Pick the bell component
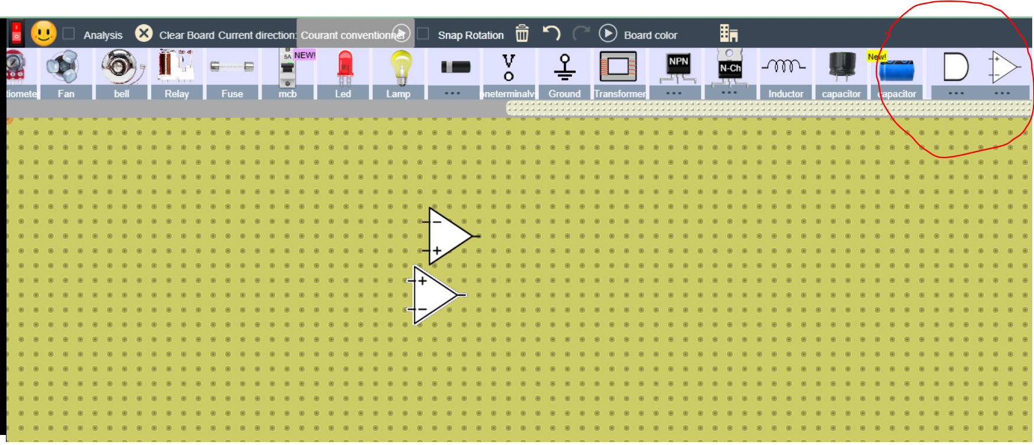The width and height of the screenshot is (1034, 445). 121,68
